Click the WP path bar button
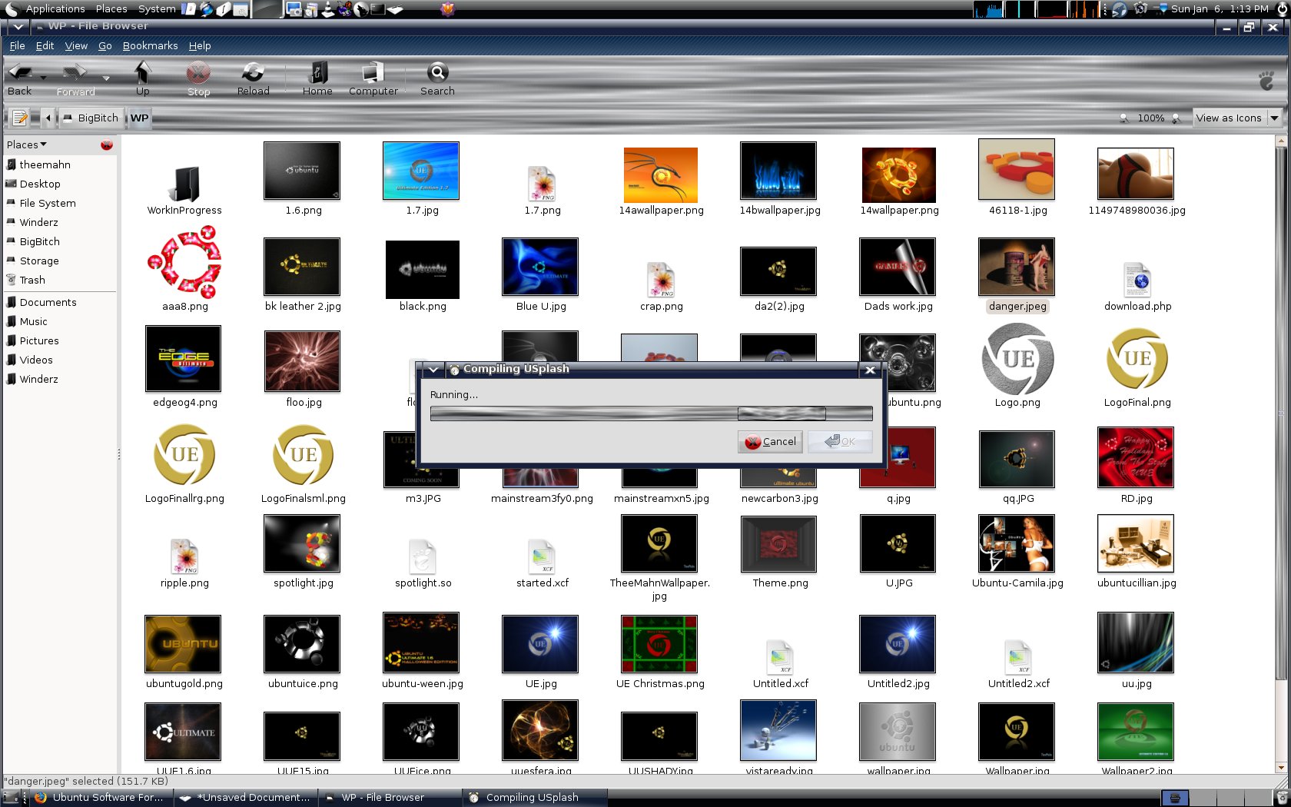 point(139,118)
